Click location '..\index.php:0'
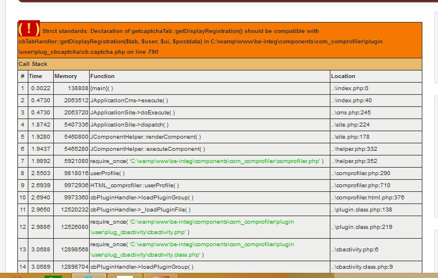The width and height of the screenshot is (438, 278). pos(349,88)
